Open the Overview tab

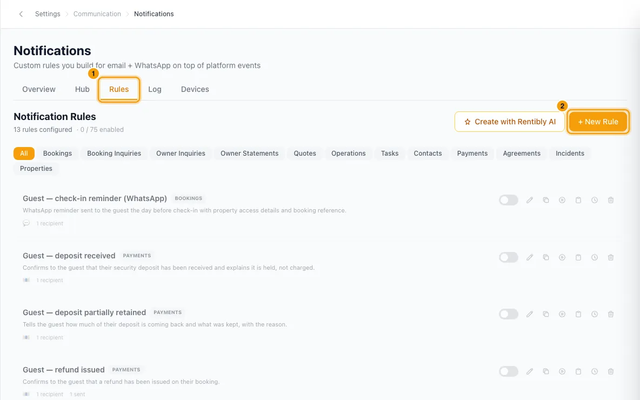point(39,89)
